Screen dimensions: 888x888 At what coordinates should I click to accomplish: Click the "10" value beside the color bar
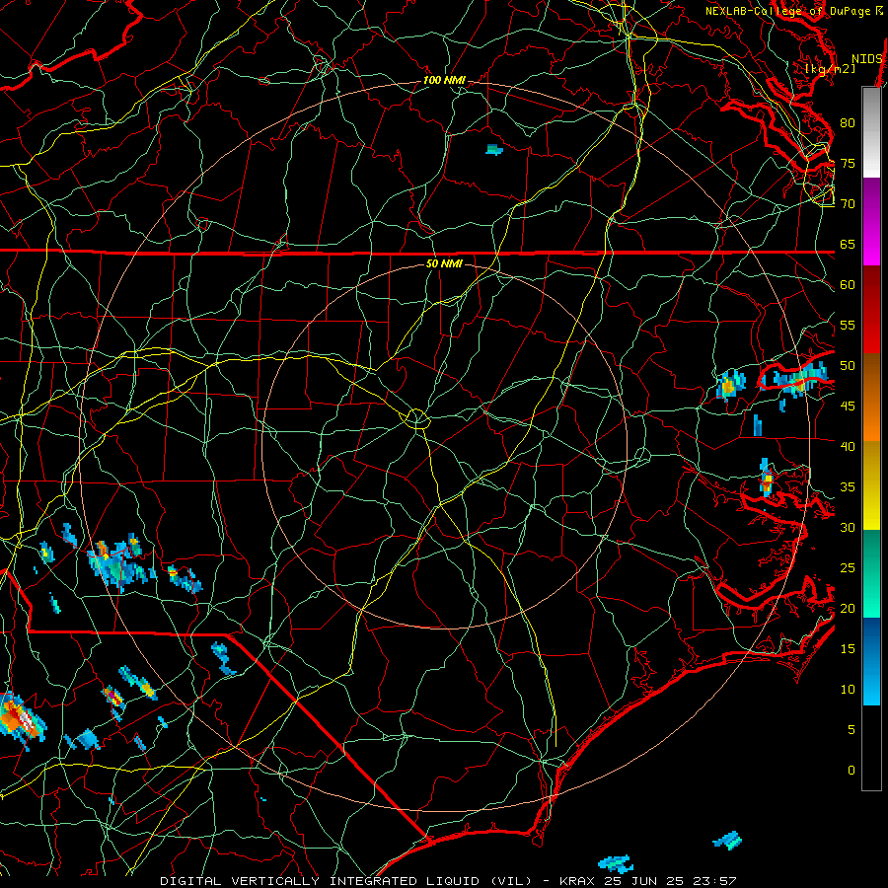tap(848, 690)
